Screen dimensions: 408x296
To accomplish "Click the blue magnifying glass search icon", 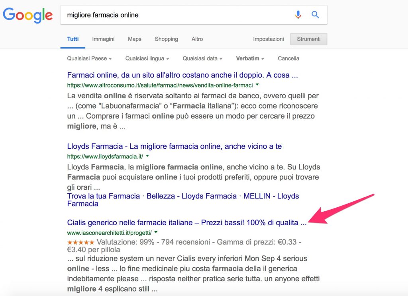I will click(x=315, y=15).
